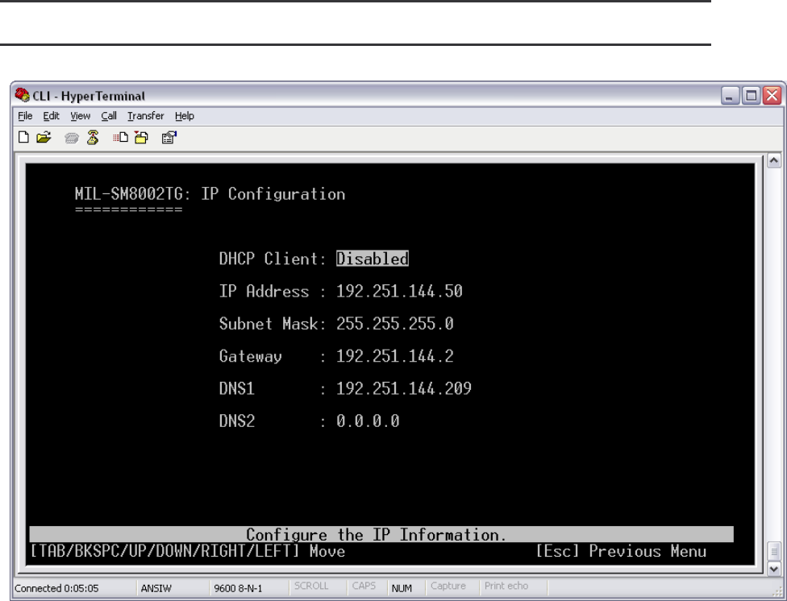The height and width of the screenshot is (601, 787).
Task: Click the Receive file toolbar icon
Action: click(x=142, y=138)
